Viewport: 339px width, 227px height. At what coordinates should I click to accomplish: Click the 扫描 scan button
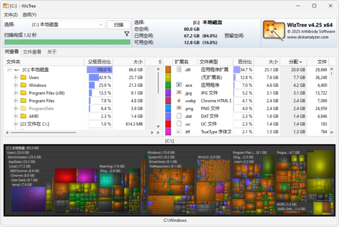coord(119,25)
